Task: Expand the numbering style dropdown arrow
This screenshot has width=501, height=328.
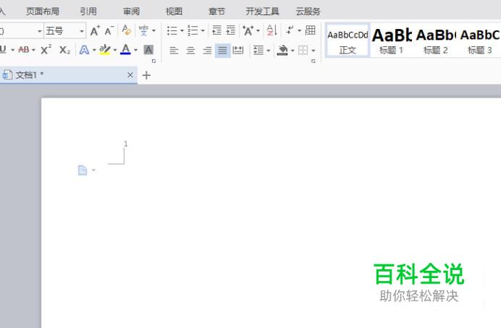Action: tap(203, 31)
